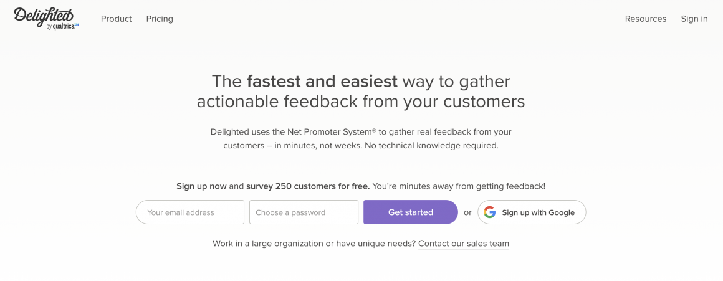Click the Delighted logo
Image resolution: width=723 pixels, height=281 pixels.
click(x=43, y=15)
